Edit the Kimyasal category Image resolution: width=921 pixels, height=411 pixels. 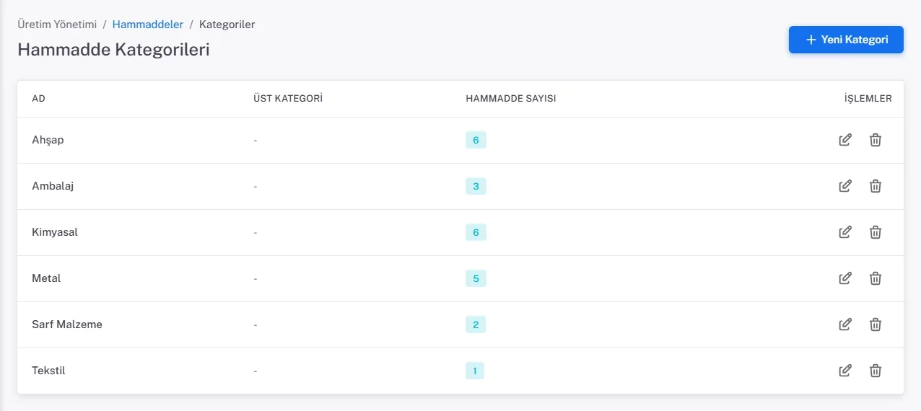[845, 232]
